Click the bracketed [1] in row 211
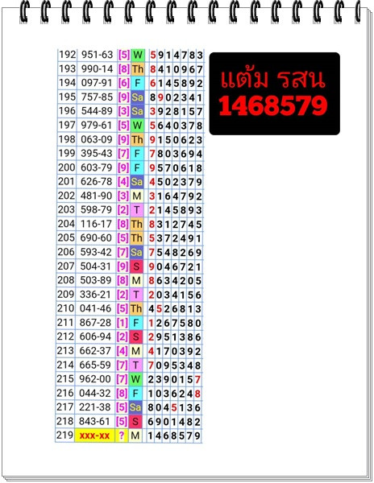The height and width of the screenshot is (483, 374). [122, 323]
